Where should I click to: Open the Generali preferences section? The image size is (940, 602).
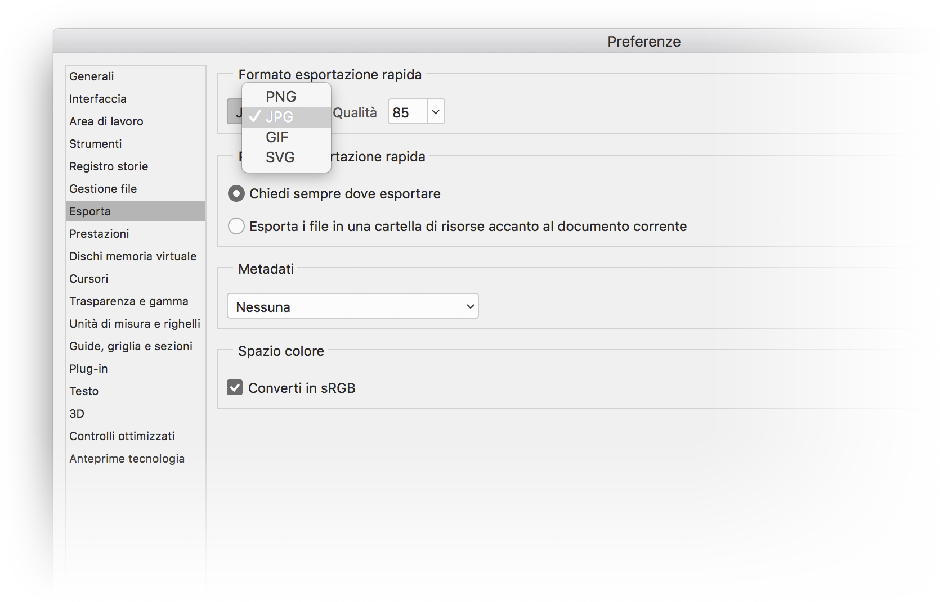pyautogui.click(x=92, y=76)
